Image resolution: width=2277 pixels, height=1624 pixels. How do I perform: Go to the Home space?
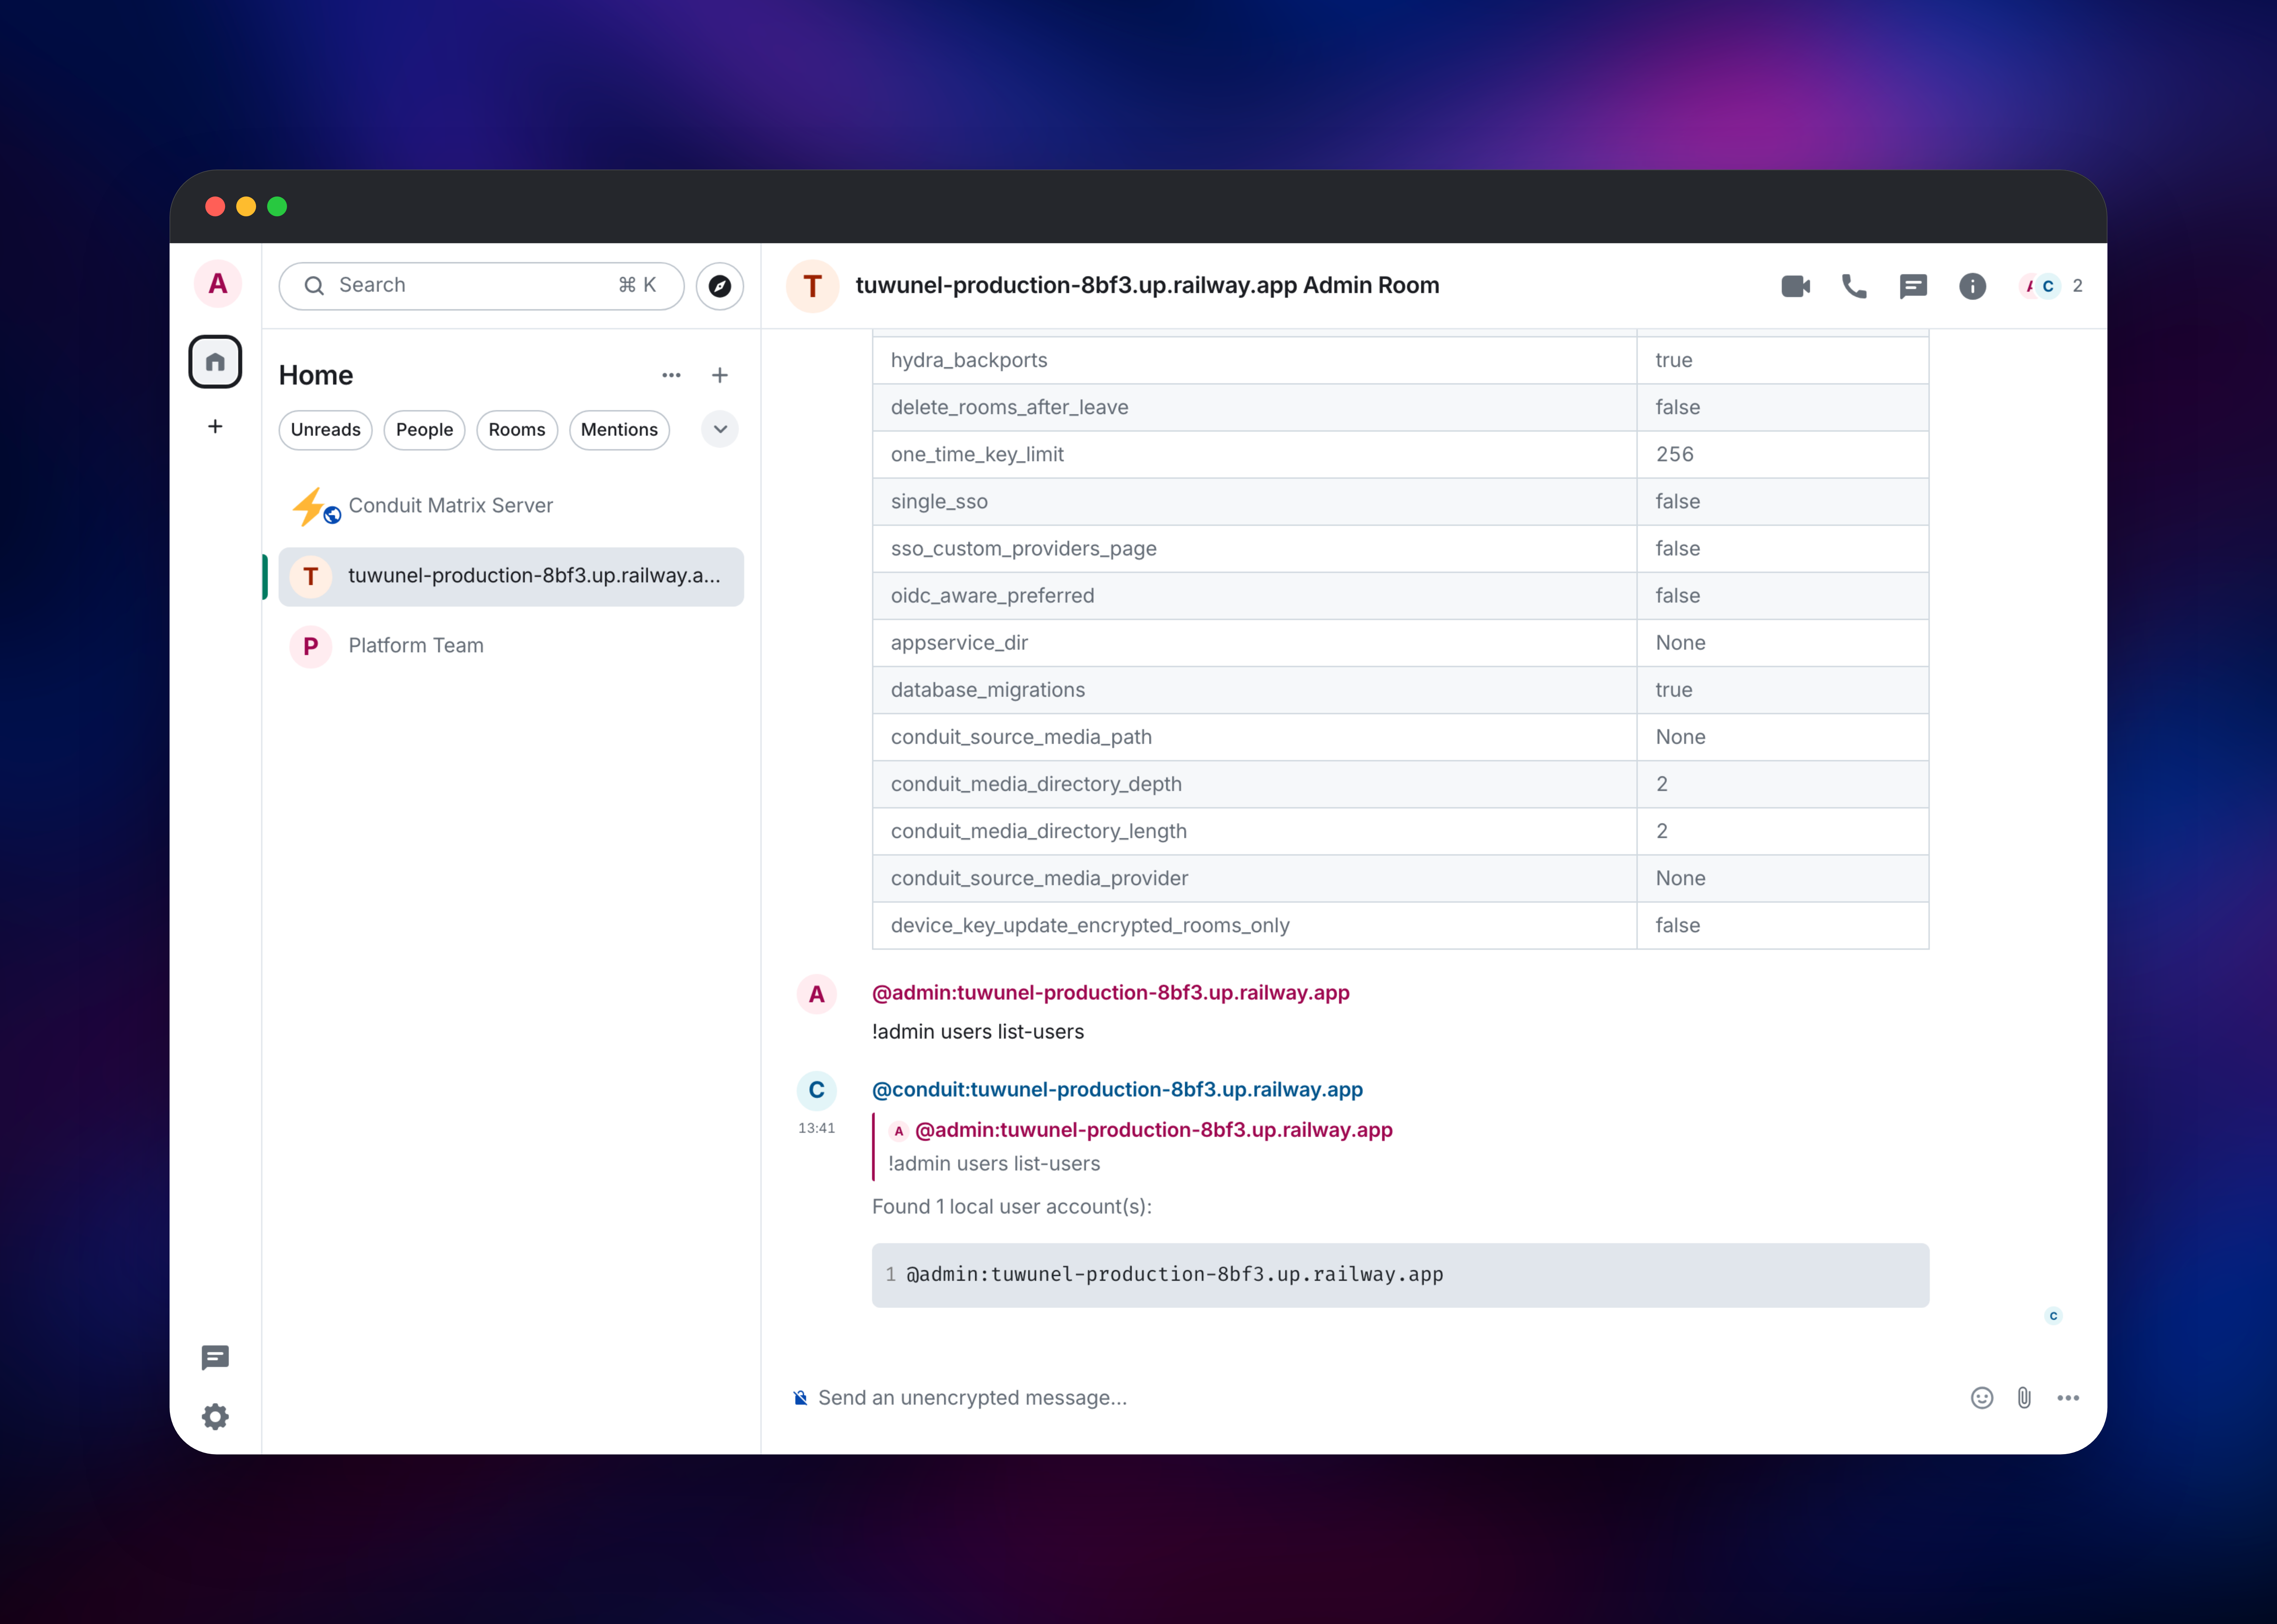click(215, 362)
